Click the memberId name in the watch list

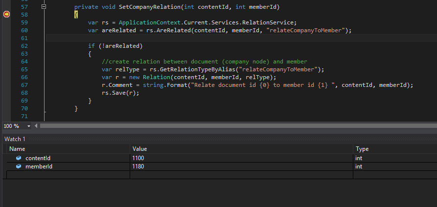[x=39, y=166]
